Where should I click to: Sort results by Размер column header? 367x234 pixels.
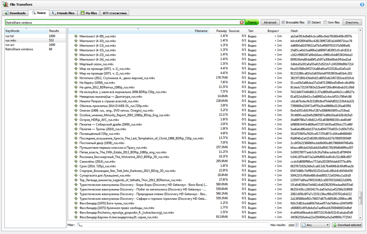221,31
